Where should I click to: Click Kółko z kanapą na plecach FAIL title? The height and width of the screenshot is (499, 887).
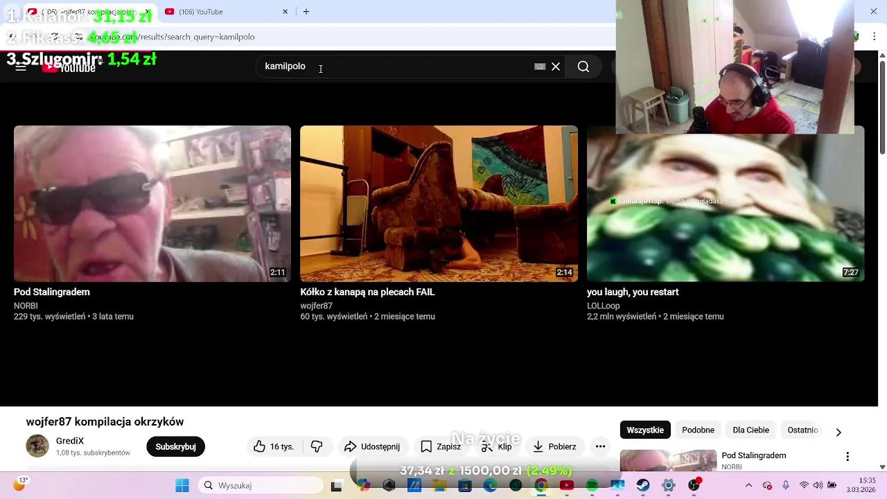point(367,292)
